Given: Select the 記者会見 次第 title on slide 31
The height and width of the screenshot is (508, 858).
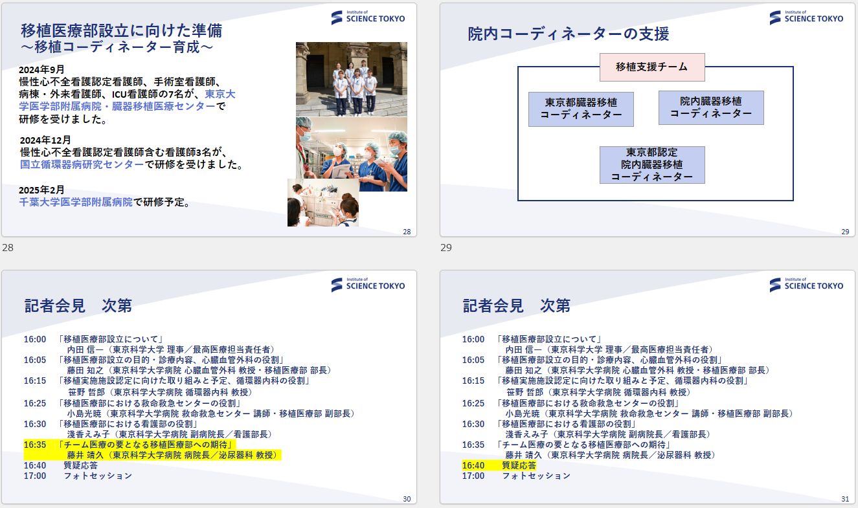Looking at the screenshot, I should (517, 305).
